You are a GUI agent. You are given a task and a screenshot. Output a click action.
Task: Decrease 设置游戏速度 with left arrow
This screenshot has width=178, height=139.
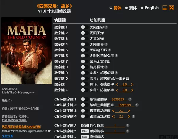pyautogui.click(x=113, y=116)
